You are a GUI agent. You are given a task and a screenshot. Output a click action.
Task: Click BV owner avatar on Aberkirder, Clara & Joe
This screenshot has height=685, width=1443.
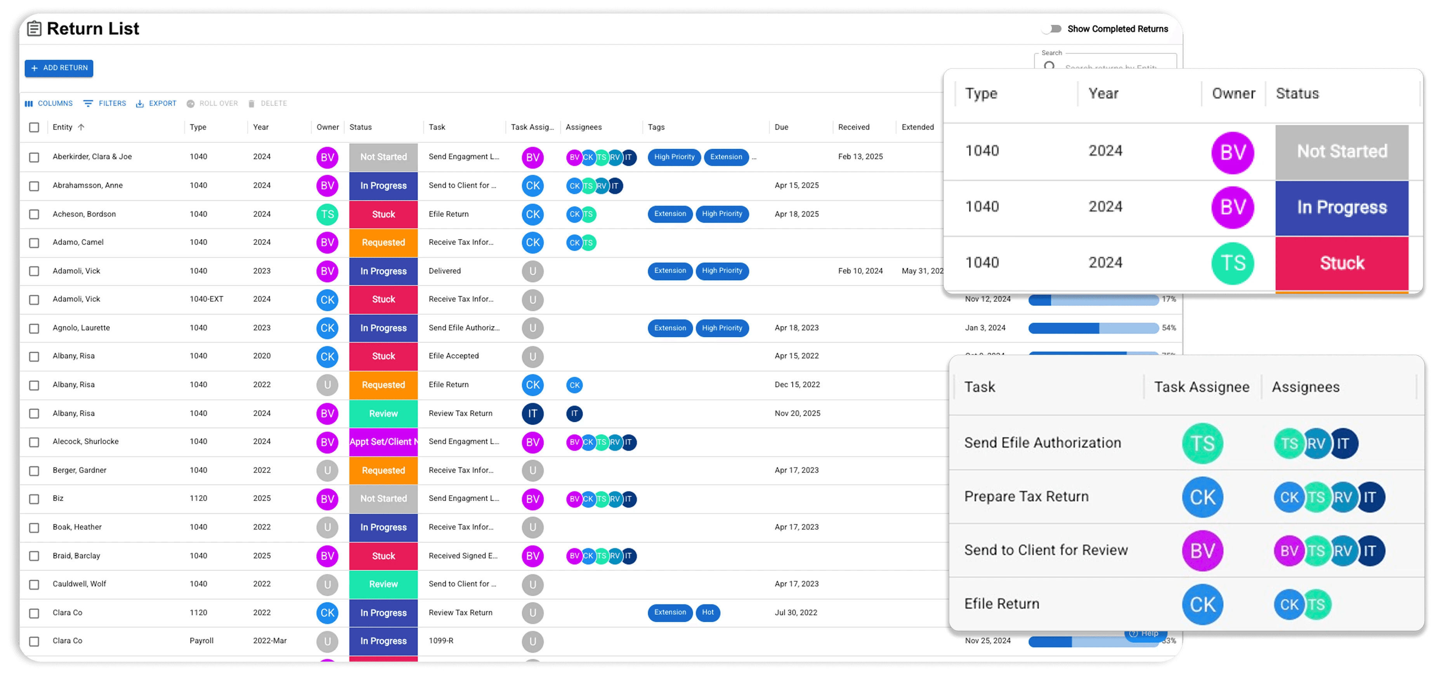(x=327, y=158)
